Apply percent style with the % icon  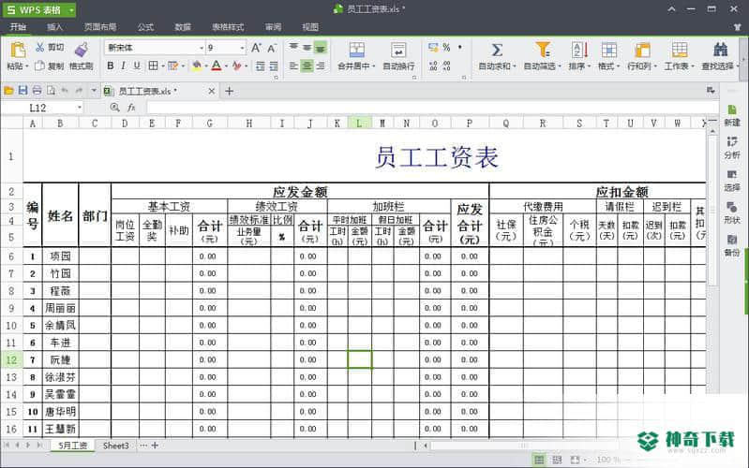pos(446,47)
